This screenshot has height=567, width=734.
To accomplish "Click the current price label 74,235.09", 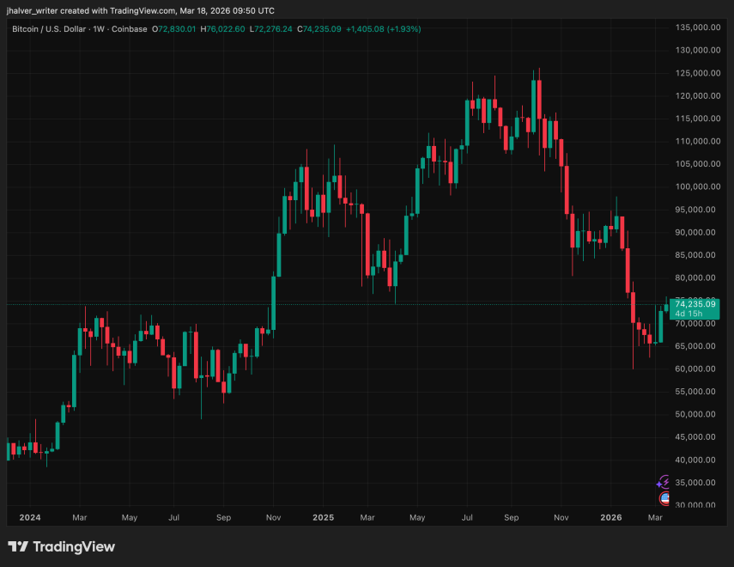I will click(695, 304).
